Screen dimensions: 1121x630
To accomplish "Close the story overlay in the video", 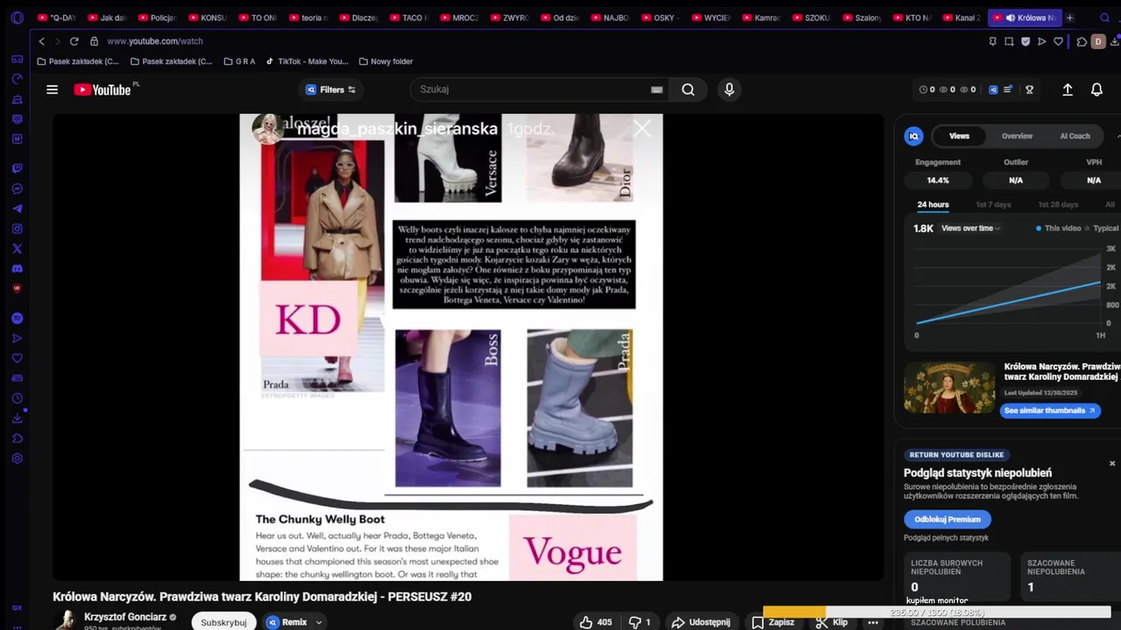I will pos(642,129).
